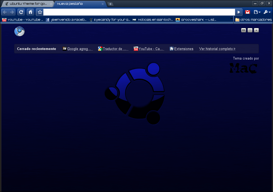Screen dimensions: 273x192
Task: Open the wrench settings menu
Action: tap(267, 12)
